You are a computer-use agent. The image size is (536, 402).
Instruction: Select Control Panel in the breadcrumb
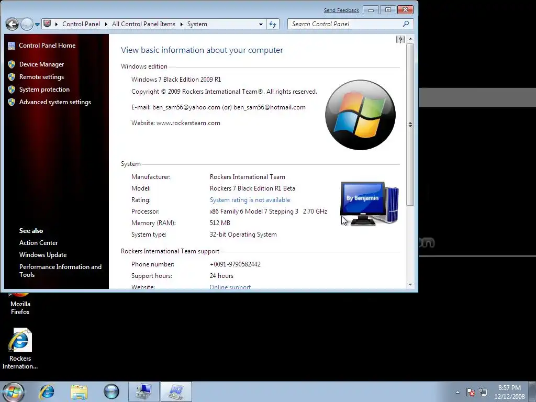pos(81,24)
